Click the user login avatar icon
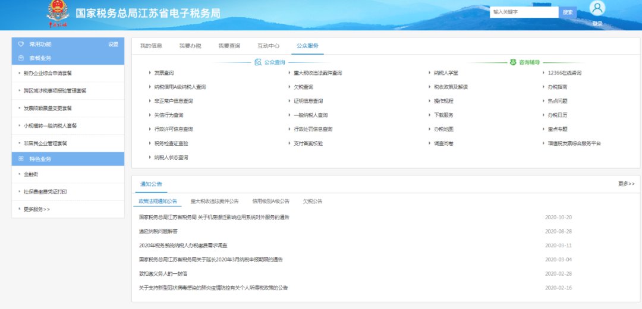The image size is (642, 309). click(597, 8)
